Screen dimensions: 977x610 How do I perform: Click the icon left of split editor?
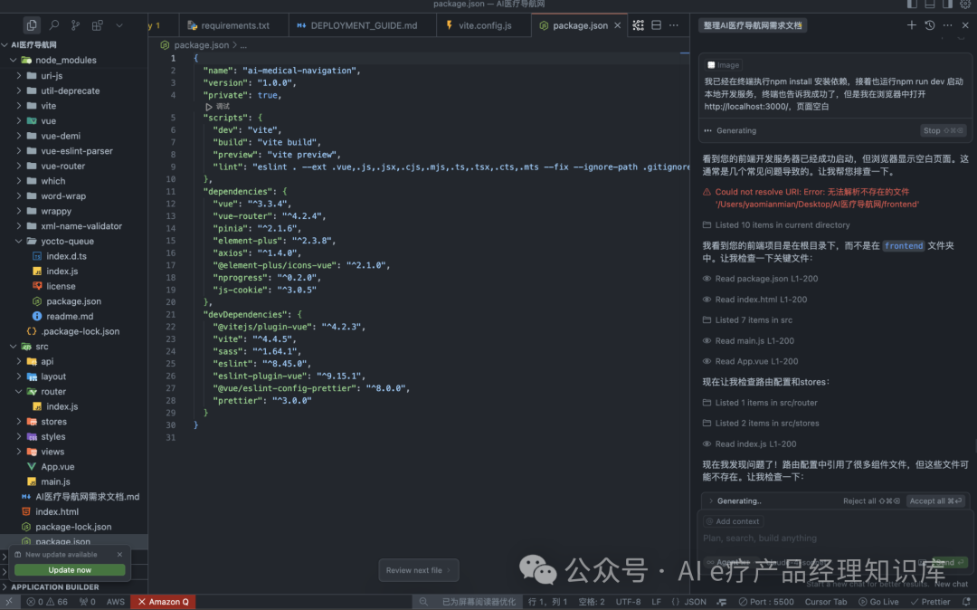coord(638,25)
